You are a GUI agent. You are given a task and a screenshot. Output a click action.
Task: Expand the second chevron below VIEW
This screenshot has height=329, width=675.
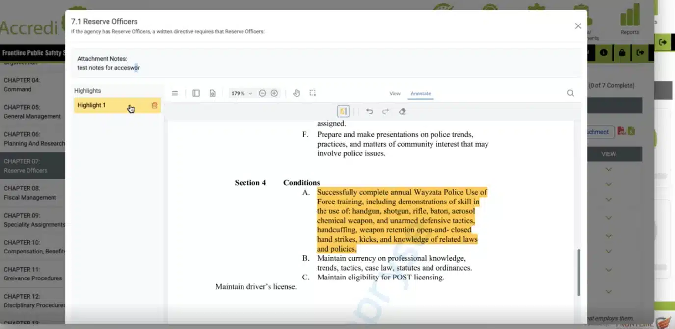(x=609, y=184)
